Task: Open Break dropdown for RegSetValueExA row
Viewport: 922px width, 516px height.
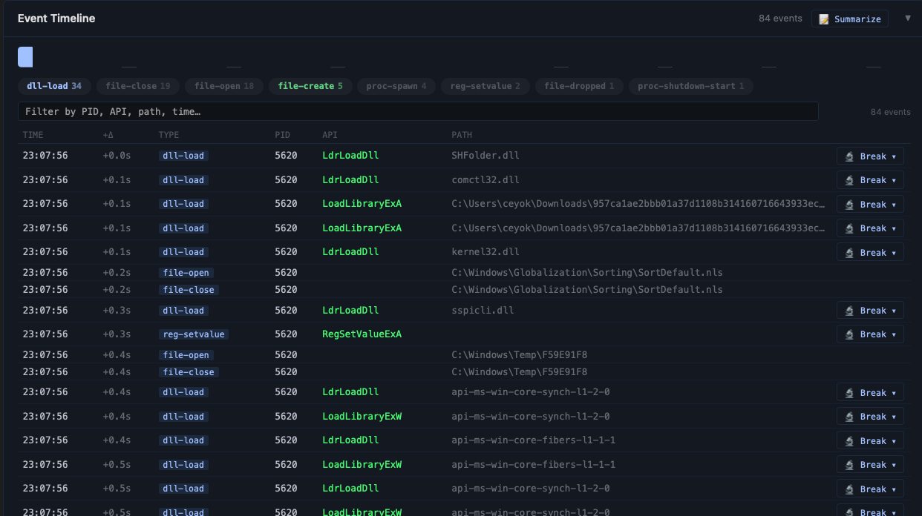Action: [x=870, y=334]
